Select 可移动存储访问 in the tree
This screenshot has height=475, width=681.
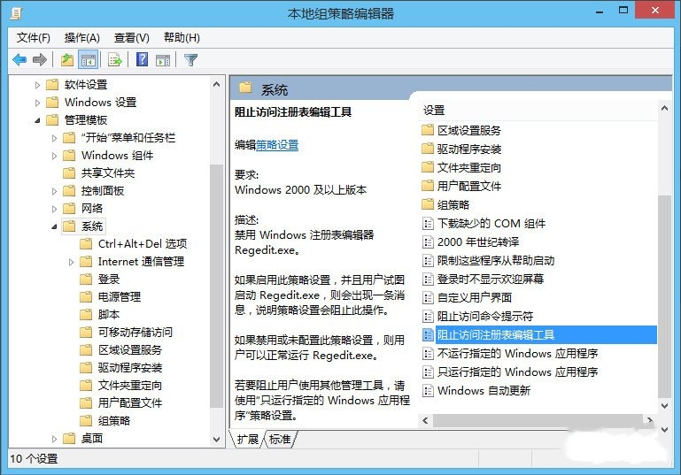tap(135, 333)
